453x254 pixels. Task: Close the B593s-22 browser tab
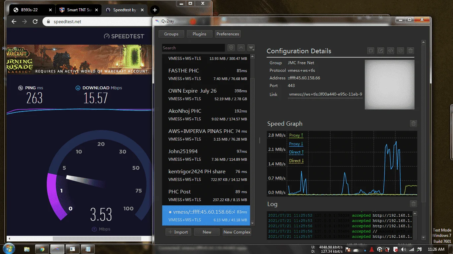(50, 10)
